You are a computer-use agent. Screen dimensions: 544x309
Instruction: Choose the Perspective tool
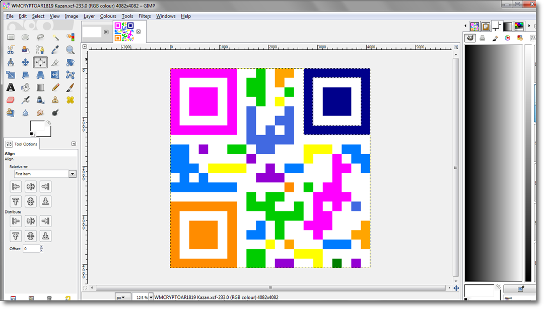[40, 75]
